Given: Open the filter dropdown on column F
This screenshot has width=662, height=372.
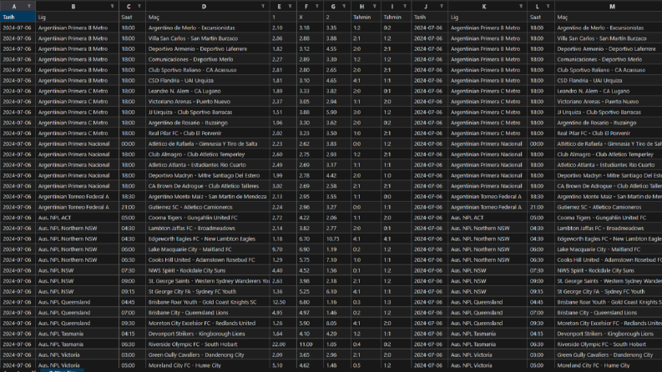Looking at the screenshot, I should point(317,7).
